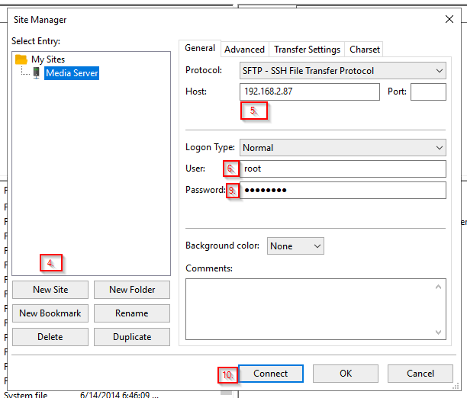Click the Port input field
The width and height of the screenshot is (467, 398).
428,91
